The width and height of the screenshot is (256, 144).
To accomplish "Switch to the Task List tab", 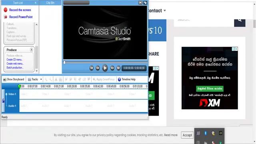I will click(x=18, y=3).
